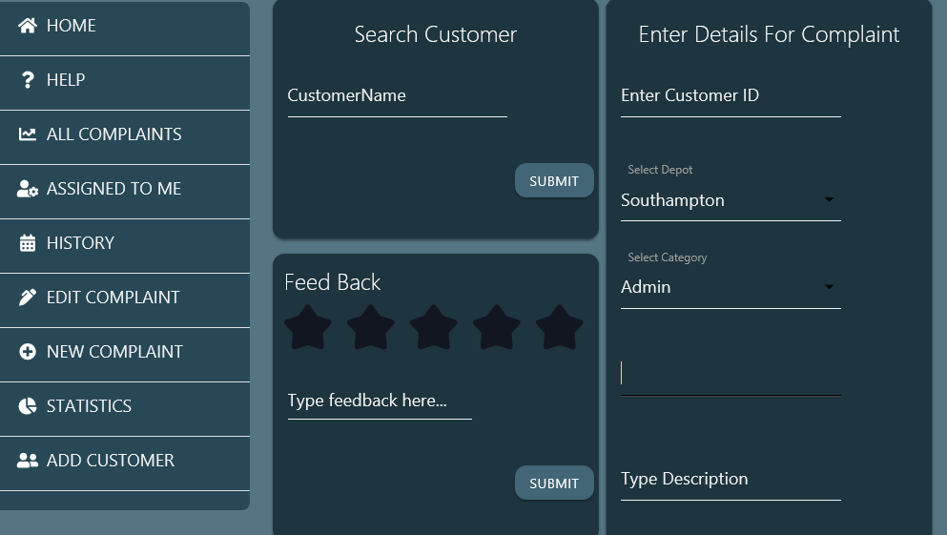Click the Assigned To Me user-gear icon
Viewport: 947px width, 535px height.
tap(27, 189)
